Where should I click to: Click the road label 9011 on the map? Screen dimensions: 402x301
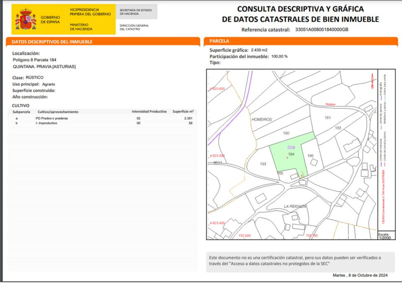[x=218, y=163]
